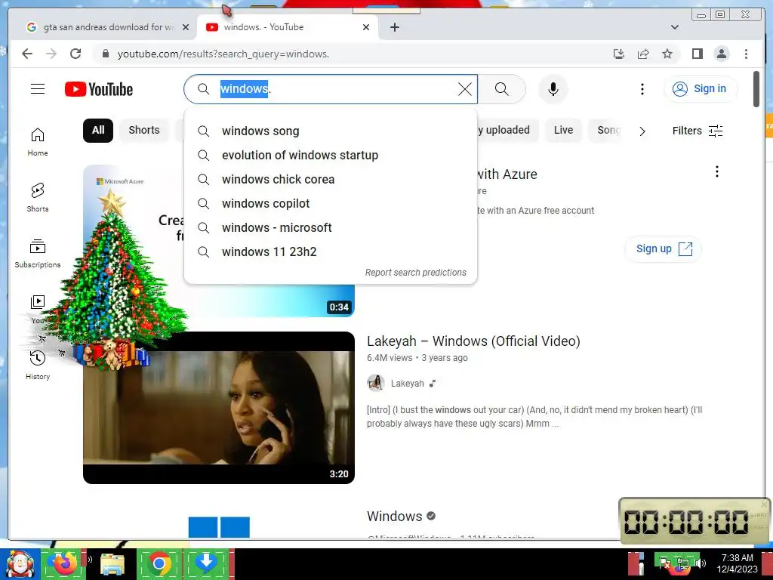Reload the page
Screen dimensions: 773x580
[x=75, y=54]
